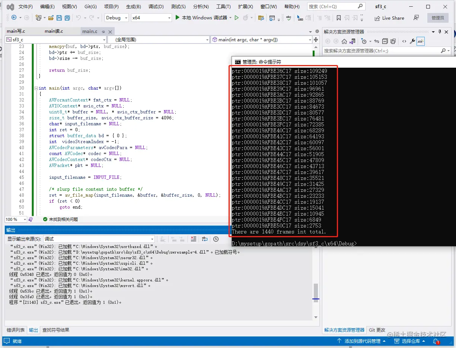Click the code cleanup broom icon
The image size is (456, 348).
[30, 219]
